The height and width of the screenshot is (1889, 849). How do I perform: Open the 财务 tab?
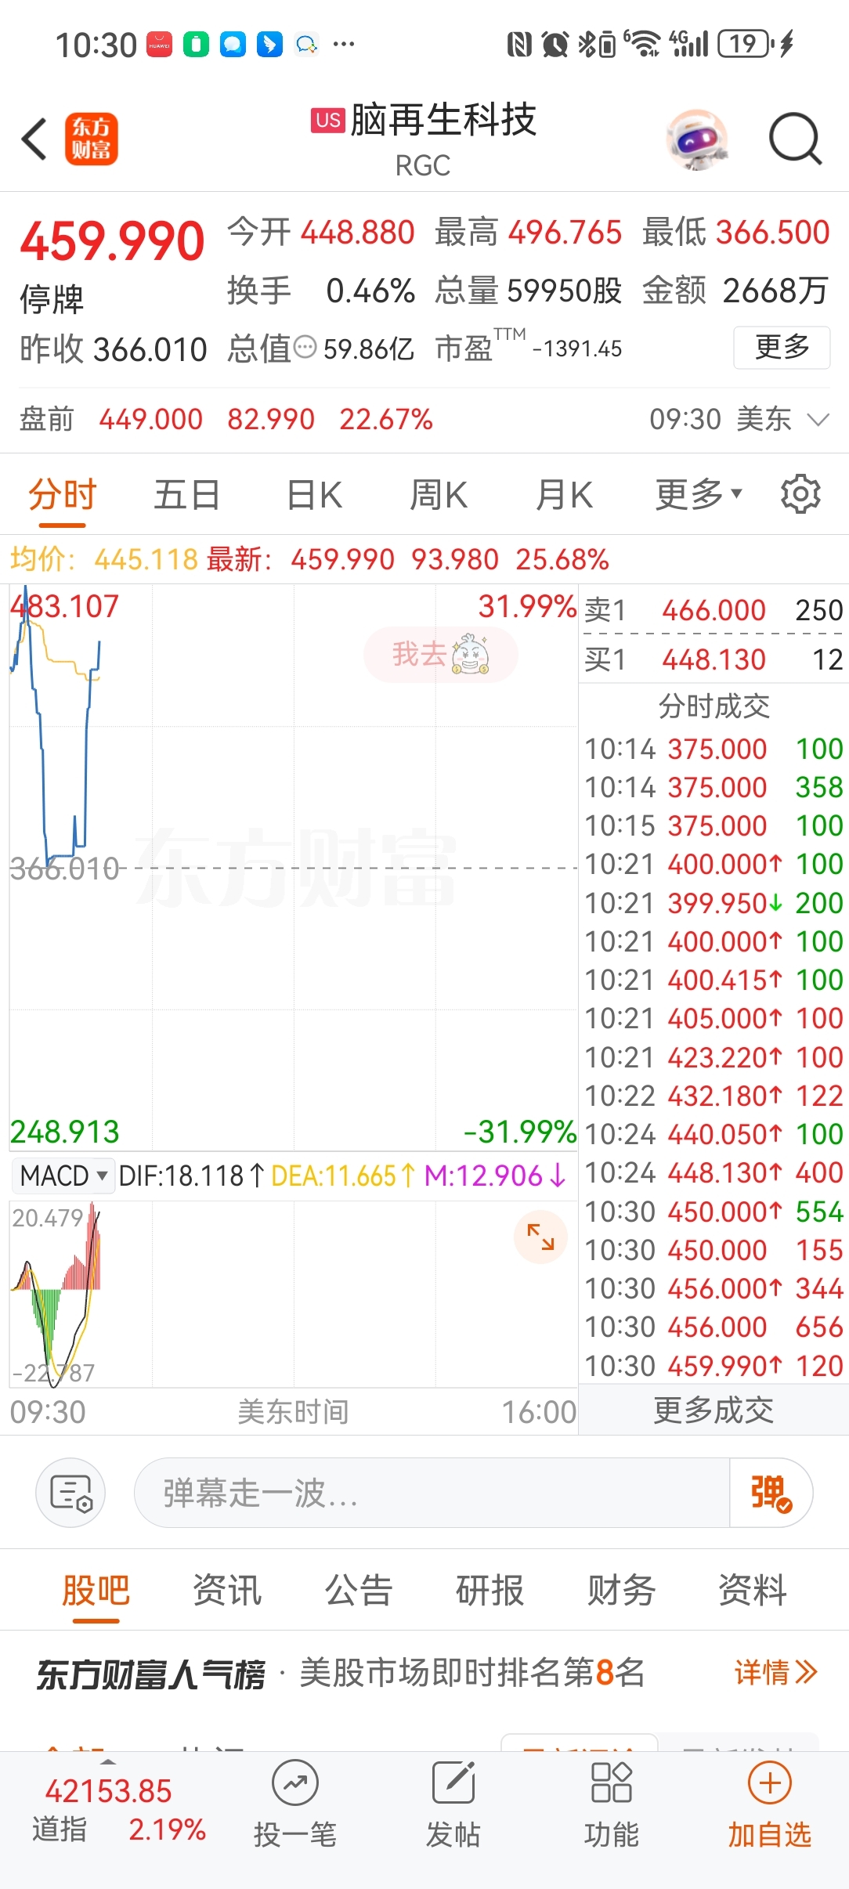[622, 1590]
